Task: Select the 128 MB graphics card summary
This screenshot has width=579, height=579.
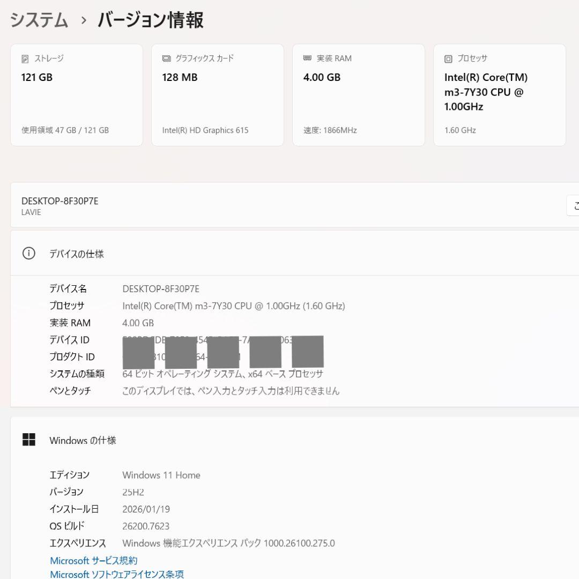Action: tap(217, 95)
